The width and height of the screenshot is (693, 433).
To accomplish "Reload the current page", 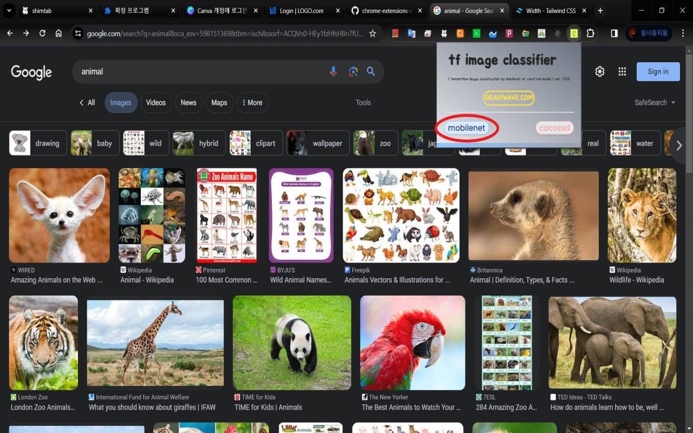I will click(42, 34).
